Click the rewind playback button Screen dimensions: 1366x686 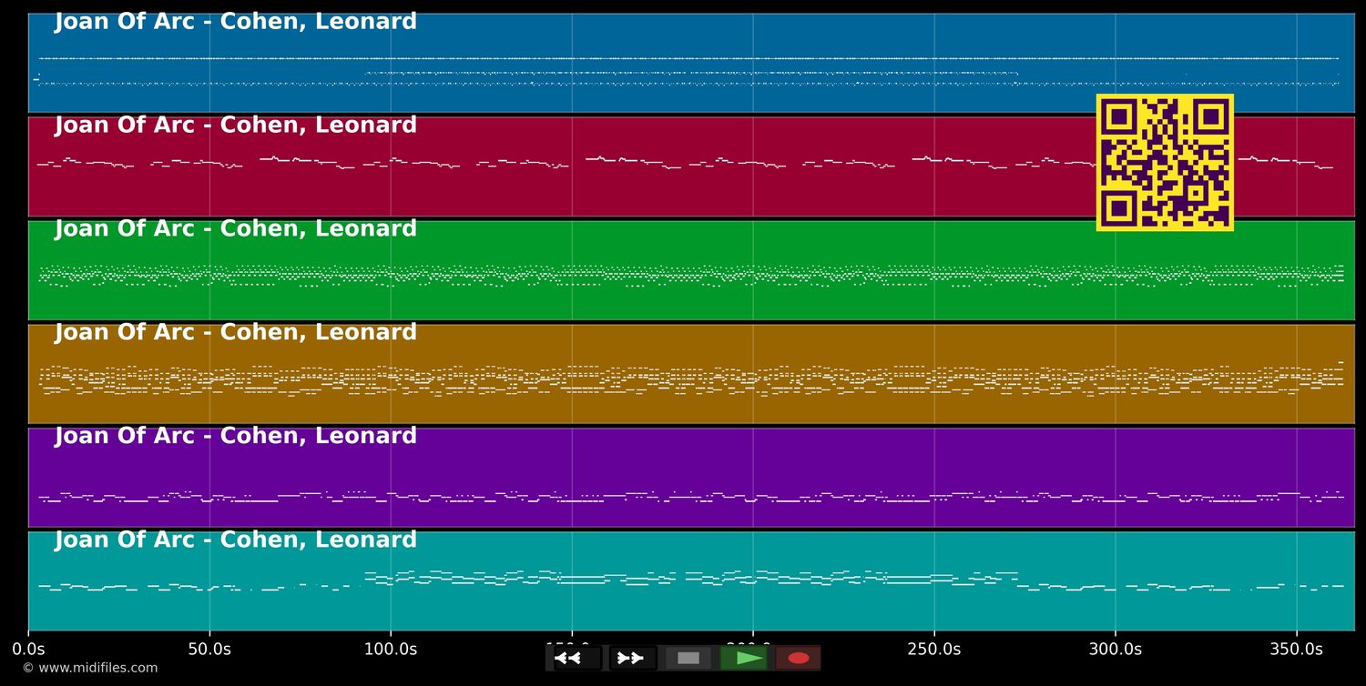point(577,658)
